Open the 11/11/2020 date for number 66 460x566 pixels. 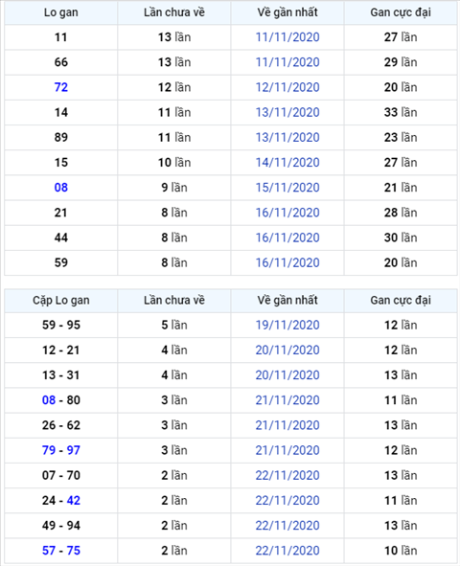click(x=287, y=62)
